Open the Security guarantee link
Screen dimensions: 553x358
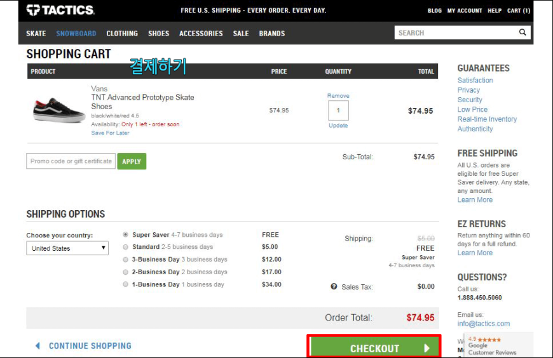(470, 100)
